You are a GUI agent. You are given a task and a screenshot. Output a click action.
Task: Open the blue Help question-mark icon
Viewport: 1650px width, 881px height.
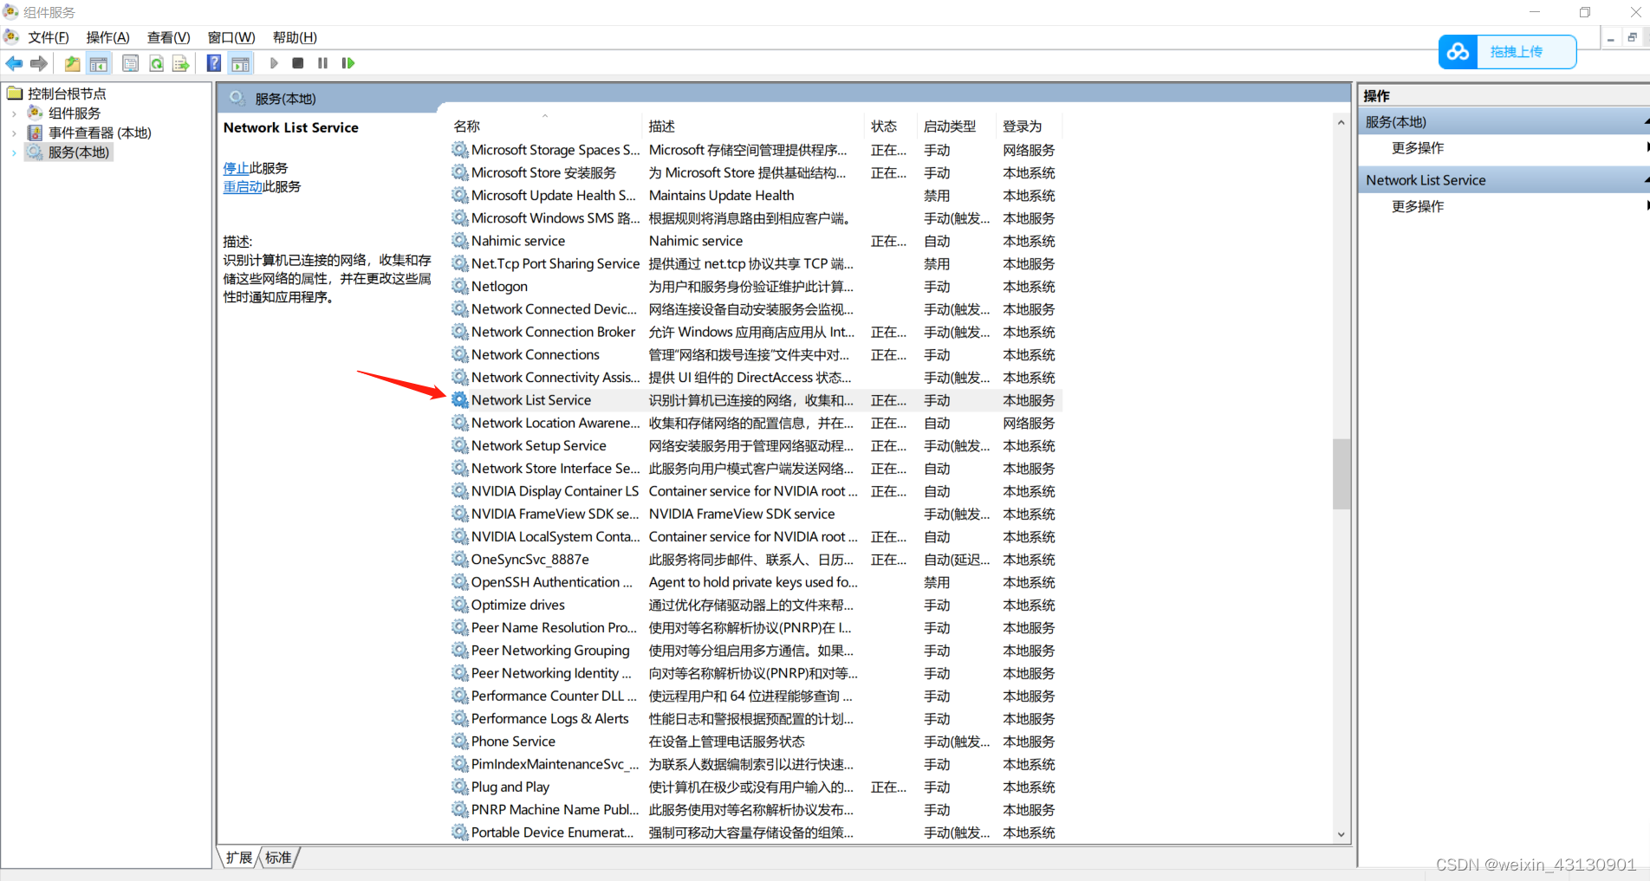pos(214,63)
